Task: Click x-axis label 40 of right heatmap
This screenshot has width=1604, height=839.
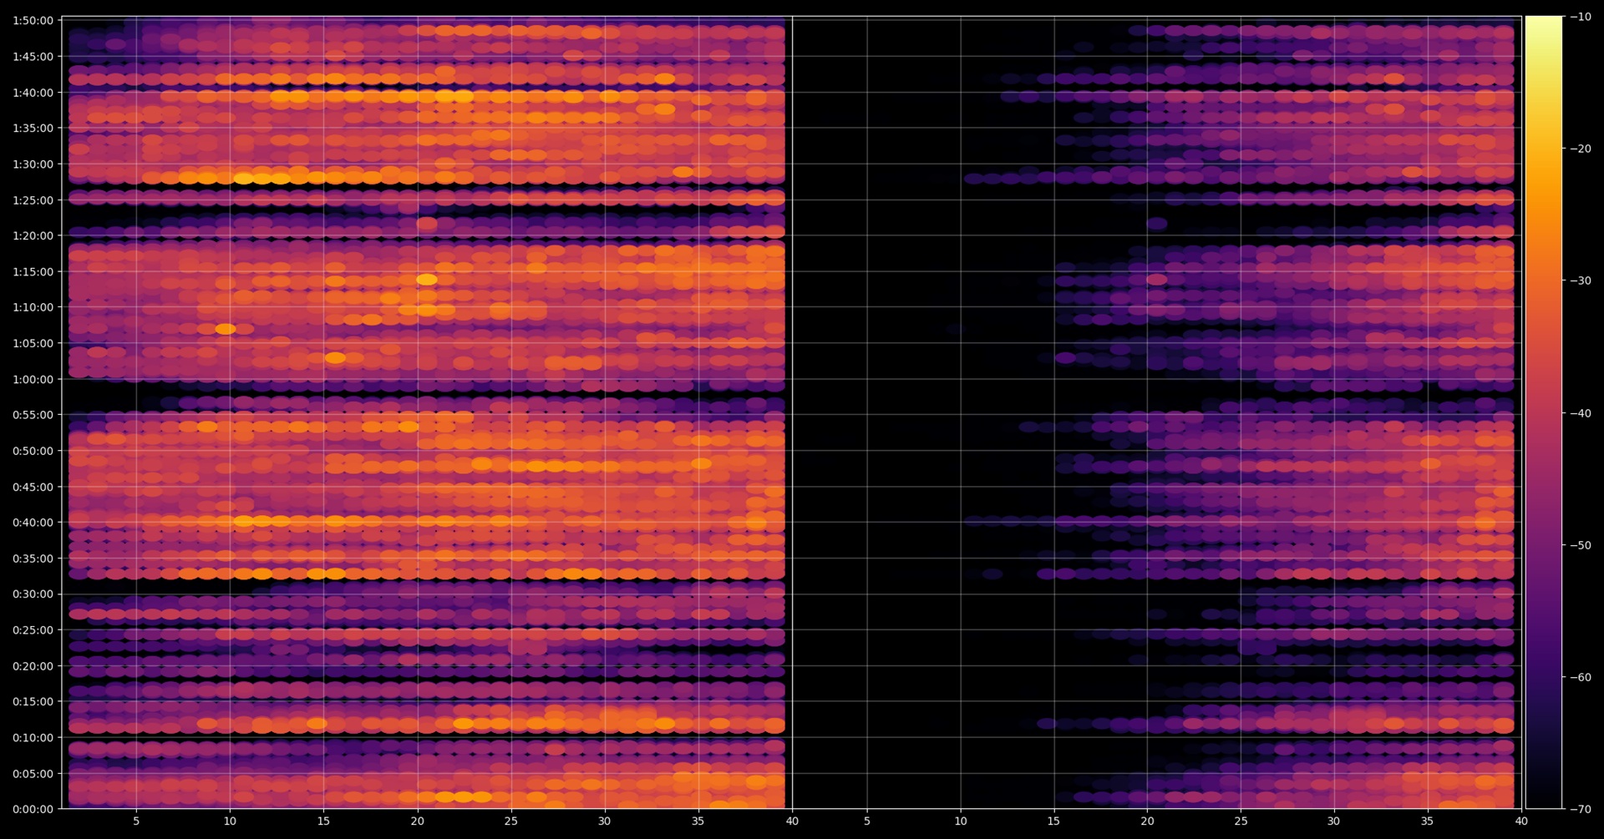Action: [x=1521, y=821]
